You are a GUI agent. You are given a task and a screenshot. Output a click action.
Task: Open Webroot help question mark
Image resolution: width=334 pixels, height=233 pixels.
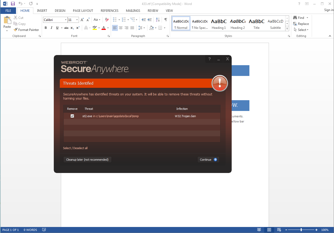[x=209, y=59]
